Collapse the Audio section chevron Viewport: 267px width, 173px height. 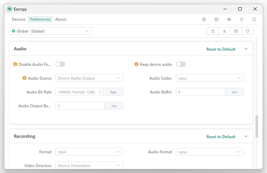click(246, 49)
